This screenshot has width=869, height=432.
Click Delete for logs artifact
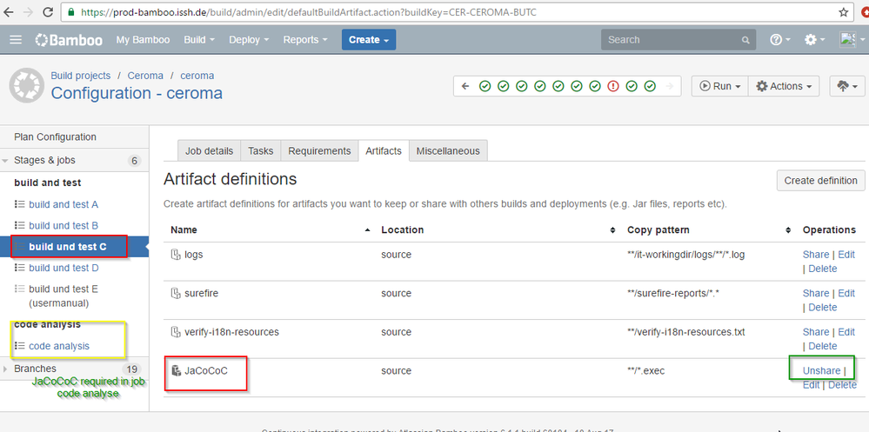coord(822,269)
